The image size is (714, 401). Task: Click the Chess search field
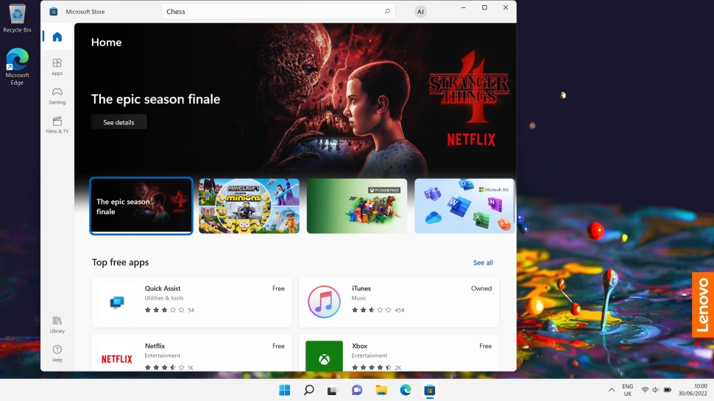tap(278, 11)
